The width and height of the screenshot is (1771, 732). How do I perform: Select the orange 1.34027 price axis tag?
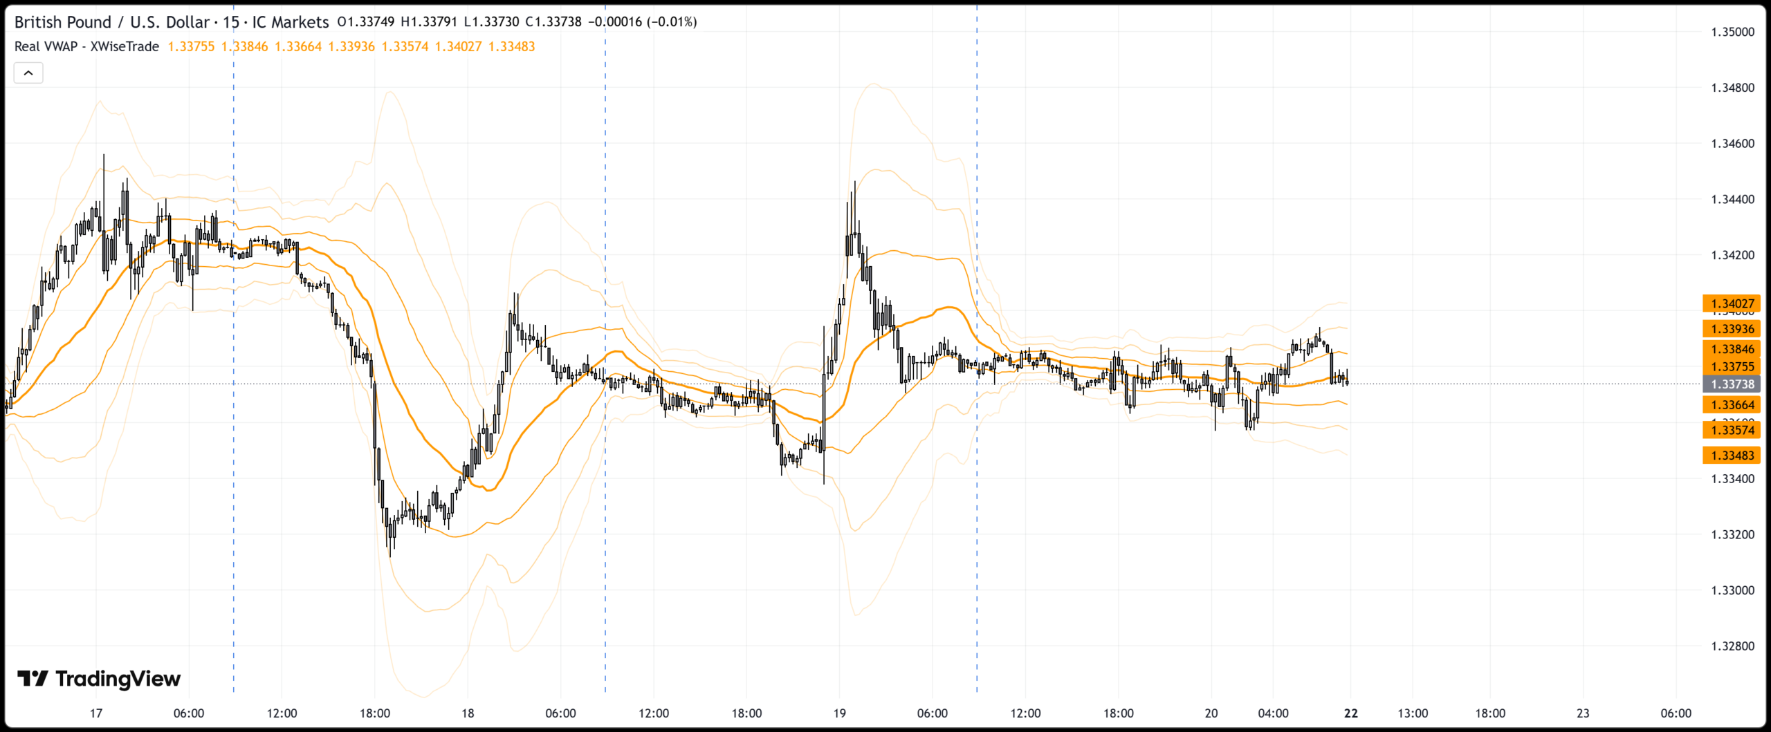(1732, 303)
